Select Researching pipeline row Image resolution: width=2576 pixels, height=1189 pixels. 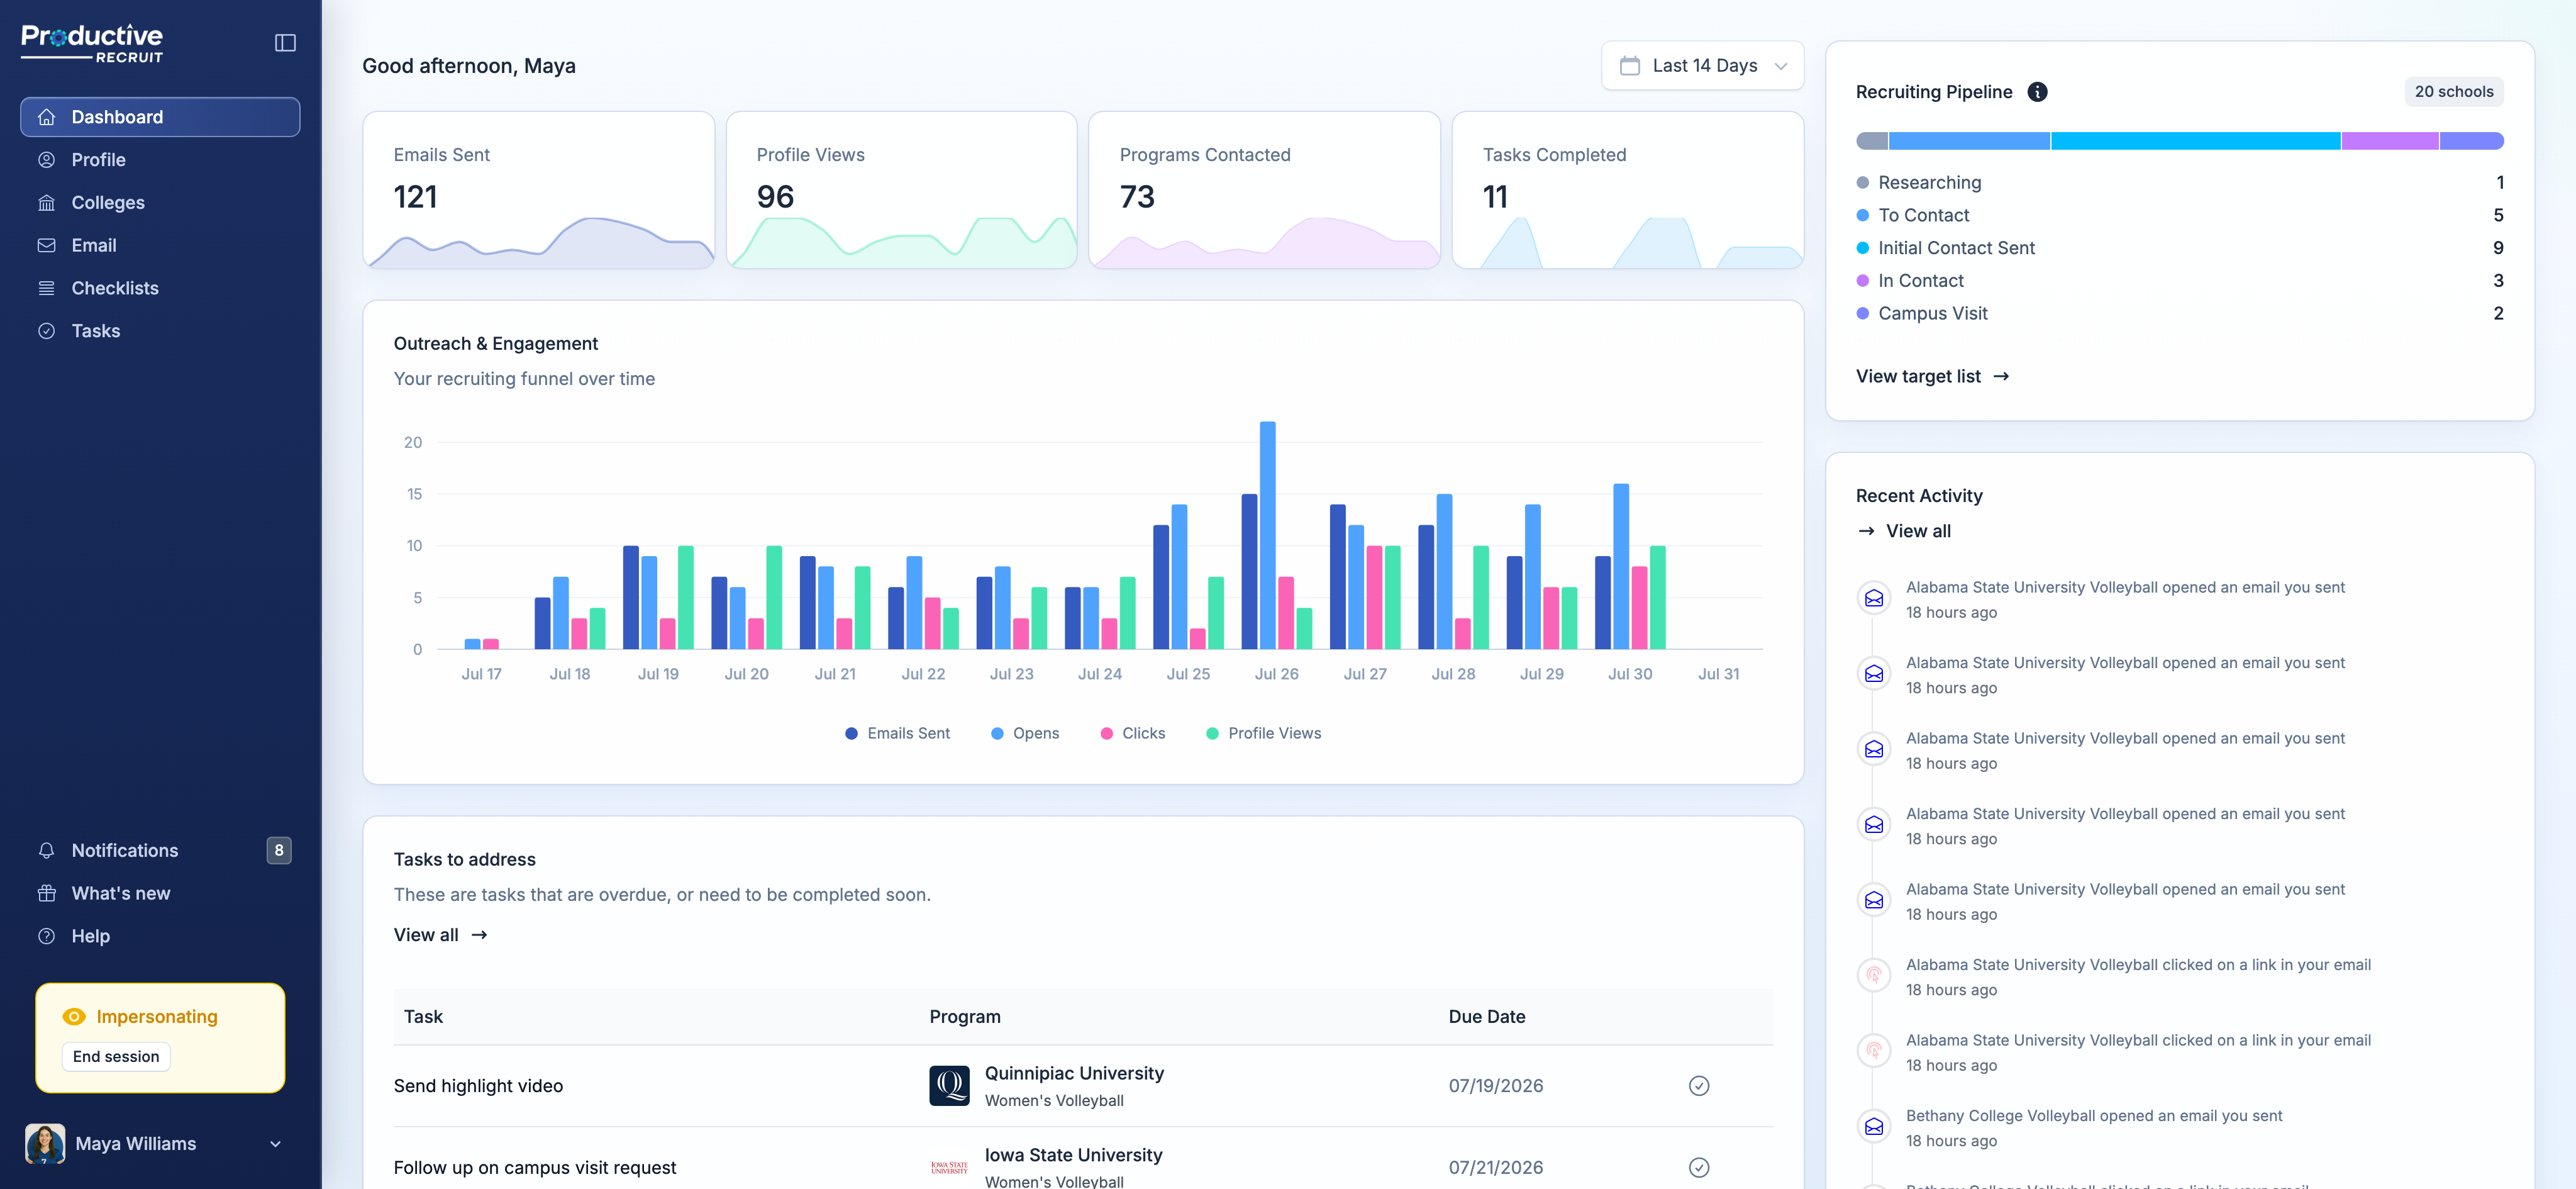pyautogui.click(x=2180, y=182)
